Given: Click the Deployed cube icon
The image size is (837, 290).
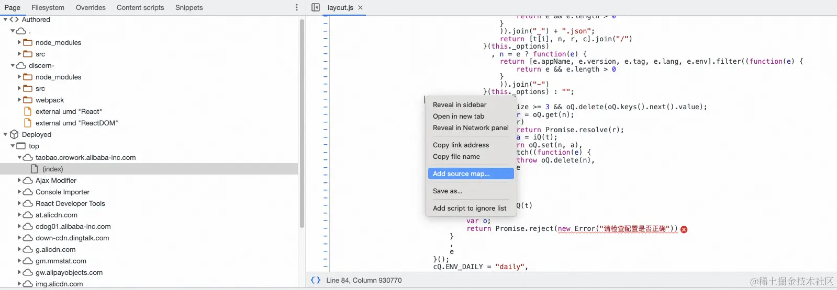Looking at the screenshot, I should point(14,134).
